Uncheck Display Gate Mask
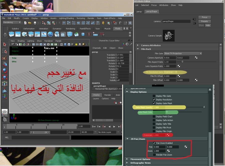This screenshot has width=225, height=166. (x=154, y=103)
